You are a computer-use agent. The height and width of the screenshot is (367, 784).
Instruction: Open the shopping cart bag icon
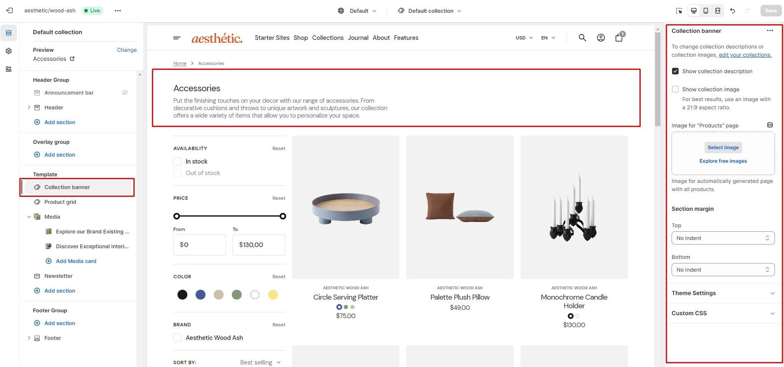[619, 38]
